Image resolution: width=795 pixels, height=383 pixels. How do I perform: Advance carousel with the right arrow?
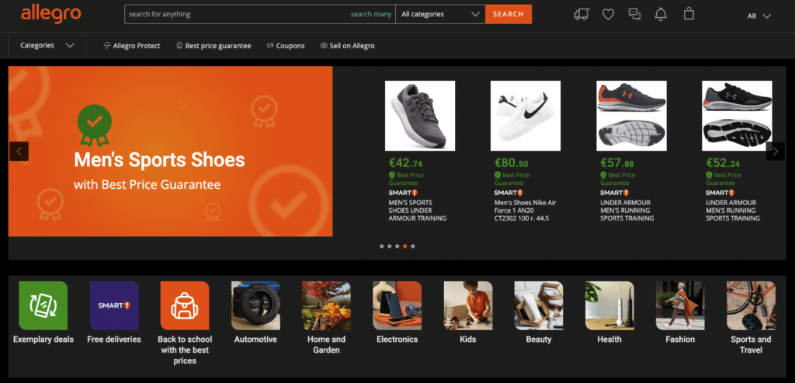tap(776, 151)
